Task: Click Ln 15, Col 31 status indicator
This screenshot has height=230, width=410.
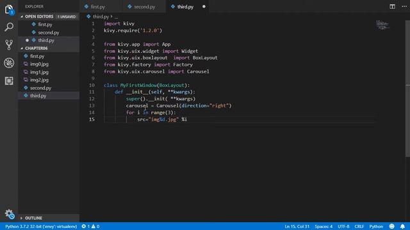Action: coord(297,226)
